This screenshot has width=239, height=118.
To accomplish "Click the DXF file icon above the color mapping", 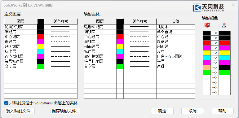I will 224,25.
